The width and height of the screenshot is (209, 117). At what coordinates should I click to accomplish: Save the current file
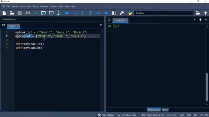click(20, 13)
